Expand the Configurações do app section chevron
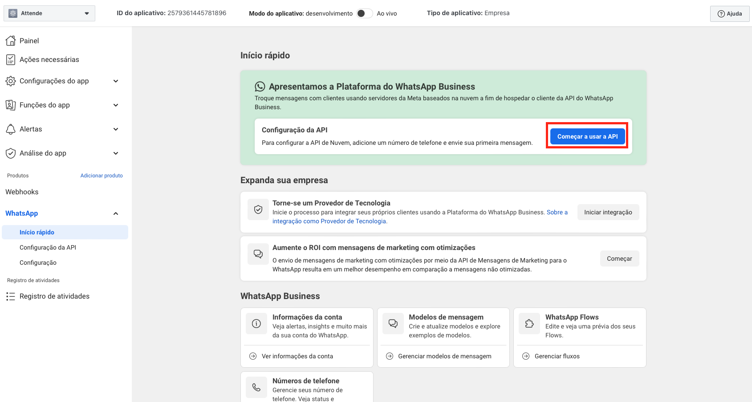 click(x=116, y=81)
